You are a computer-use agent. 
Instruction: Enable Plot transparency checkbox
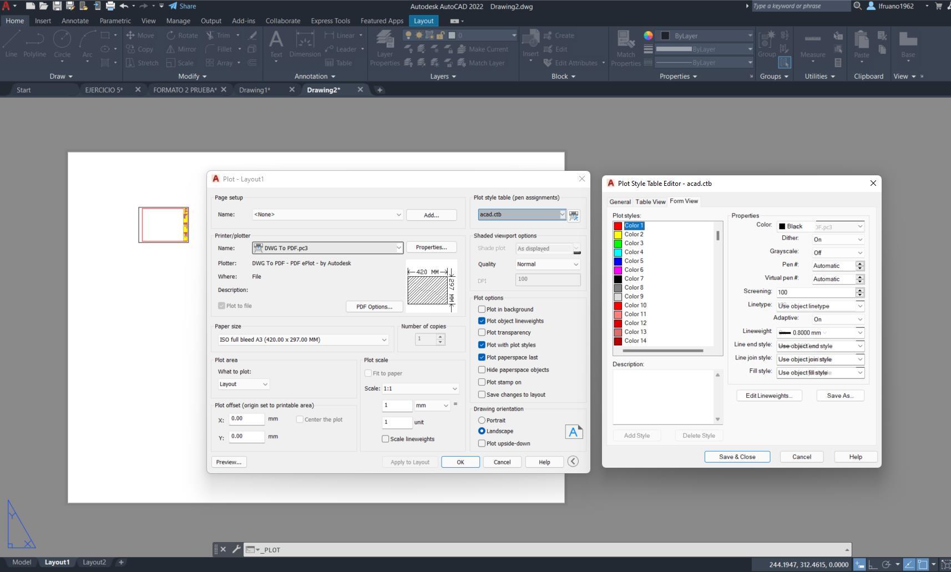pyautogui.click(x=482, y=333)
